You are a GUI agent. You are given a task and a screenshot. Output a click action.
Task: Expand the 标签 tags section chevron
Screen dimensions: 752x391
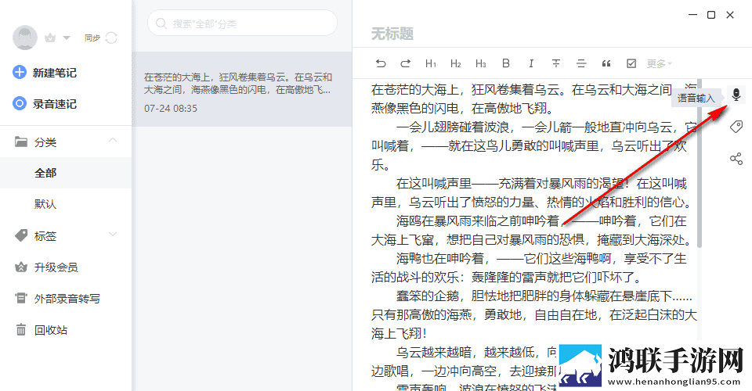coord(113,234)
